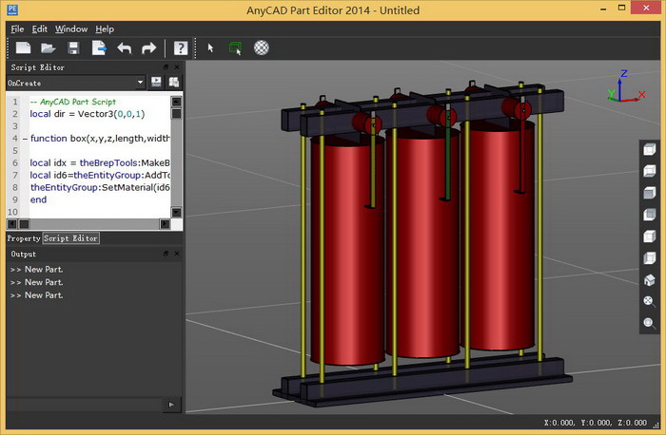Open the Window menu
Viewport: 666px width, 435px height.
[x=70, y=28]
